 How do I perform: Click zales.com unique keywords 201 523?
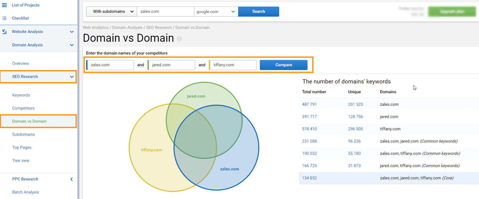point(355,104)
